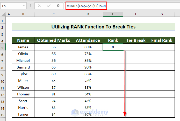The height and width of the screenshot is (121, 180).
Task: Select column G header
Action: 162,14
